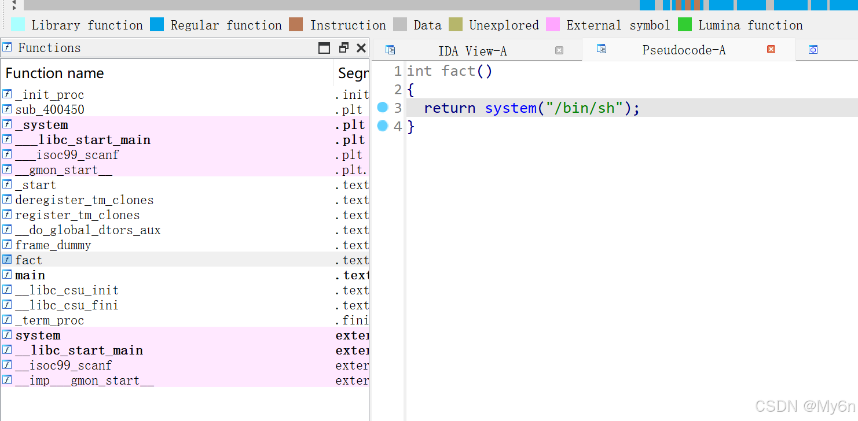Select the extern __libc_start_main row
Image resolution: width=858 pixels, height=421 pixels.
185,350
